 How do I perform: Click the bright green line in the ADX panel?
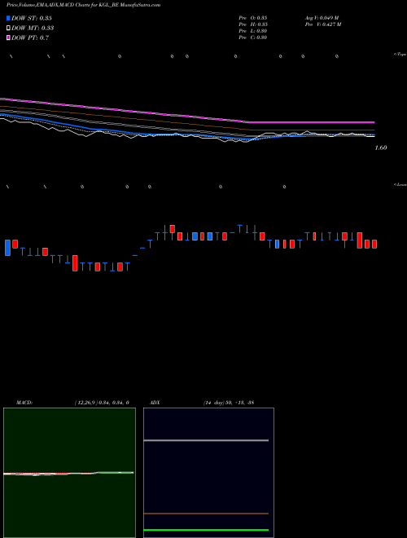pyautogui.click(x=206, y=530)
